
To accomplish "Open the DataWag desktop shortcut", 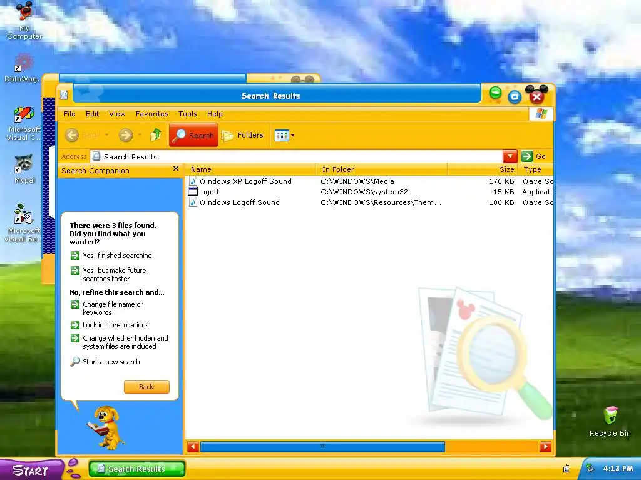I will pyautogui.click(x=23, y=67).
